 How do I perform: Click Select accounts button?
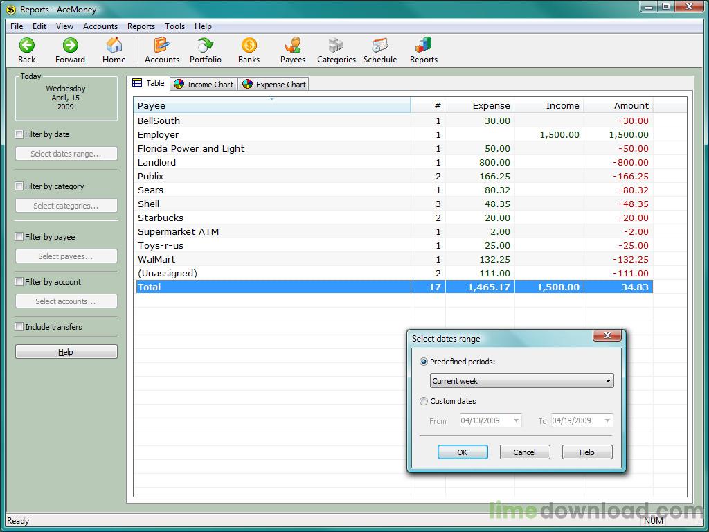coord(66,301)
